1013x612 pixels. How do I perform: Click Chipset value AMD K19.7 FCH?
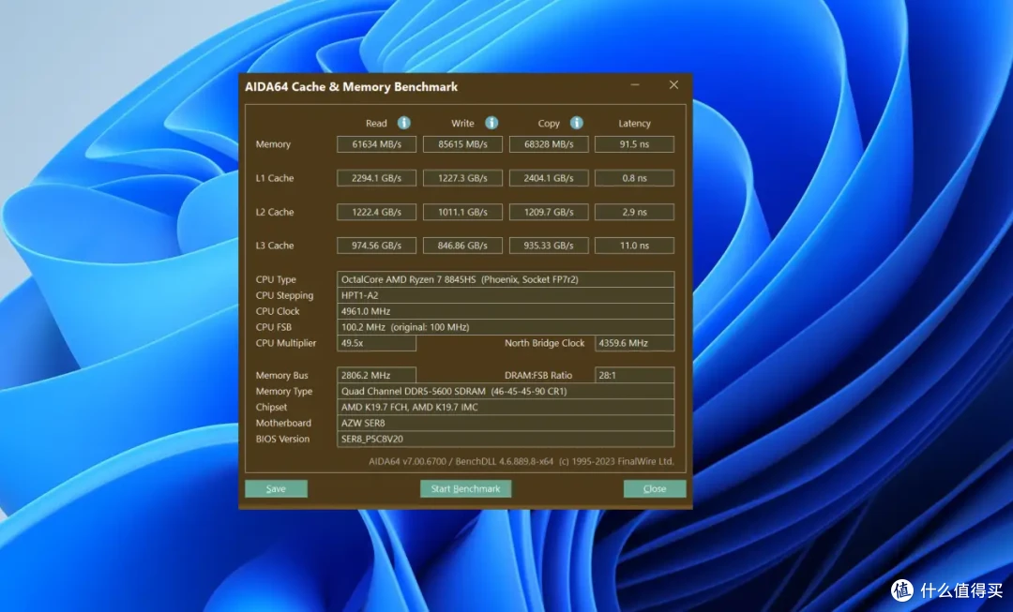tap(506, 407)
